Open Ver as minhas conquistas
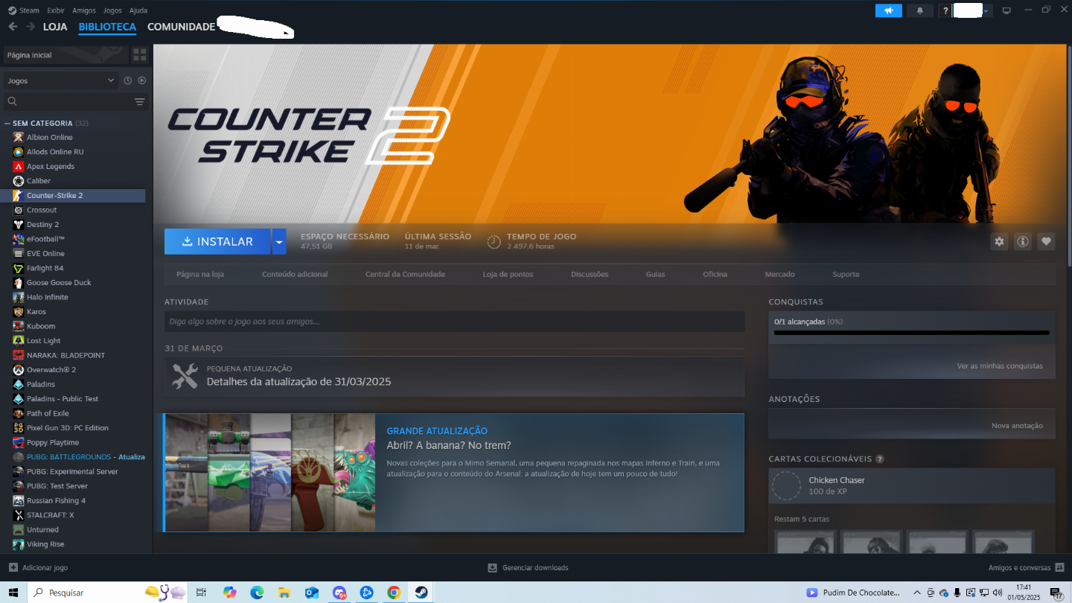This screenshot has width=1072, height=603. point(1000,366)
